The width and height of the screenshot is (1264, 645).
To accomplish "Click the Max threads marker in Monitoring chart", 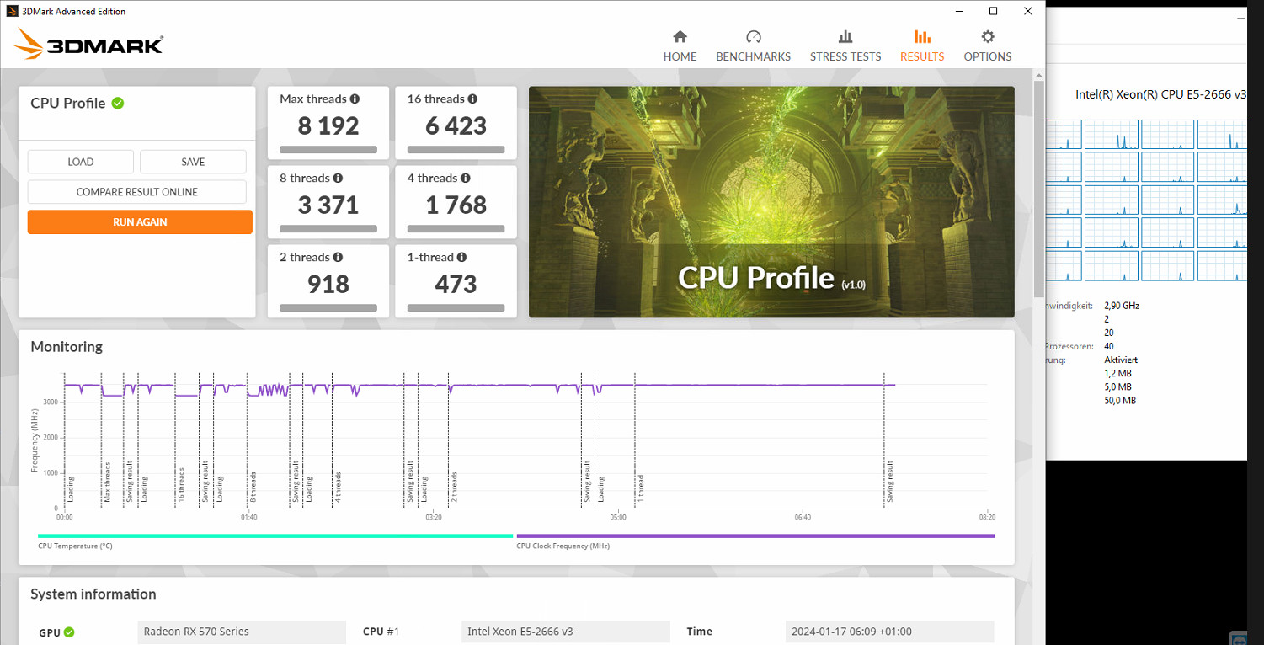I will 107,482.
